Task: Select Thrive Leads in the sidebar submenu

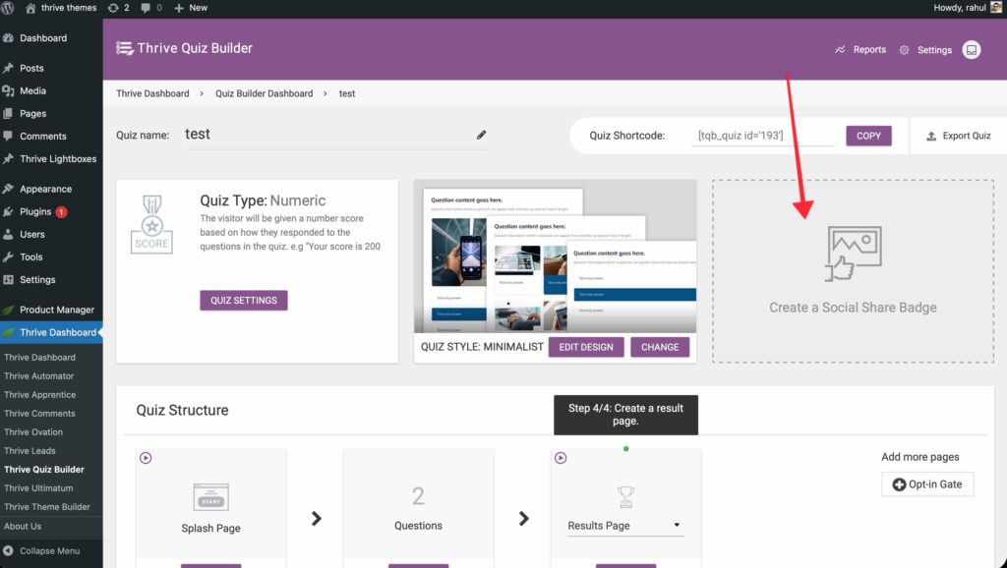Action: [30, 451]
